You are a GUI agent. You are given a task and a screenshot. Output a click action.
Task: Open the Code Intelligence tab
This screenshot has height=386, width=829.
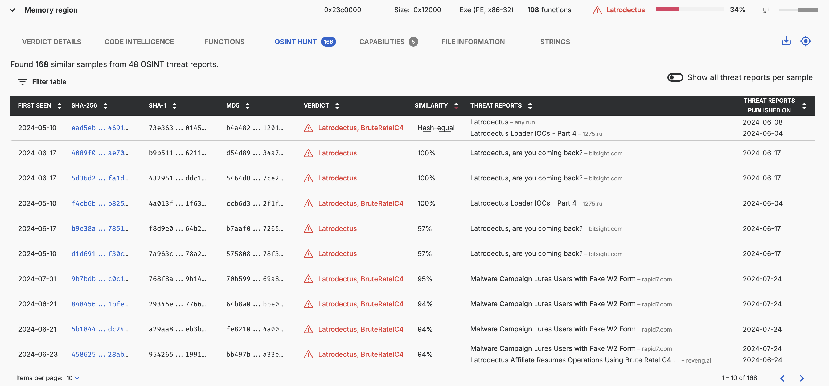pyautogui.click(x=139, y=42)
